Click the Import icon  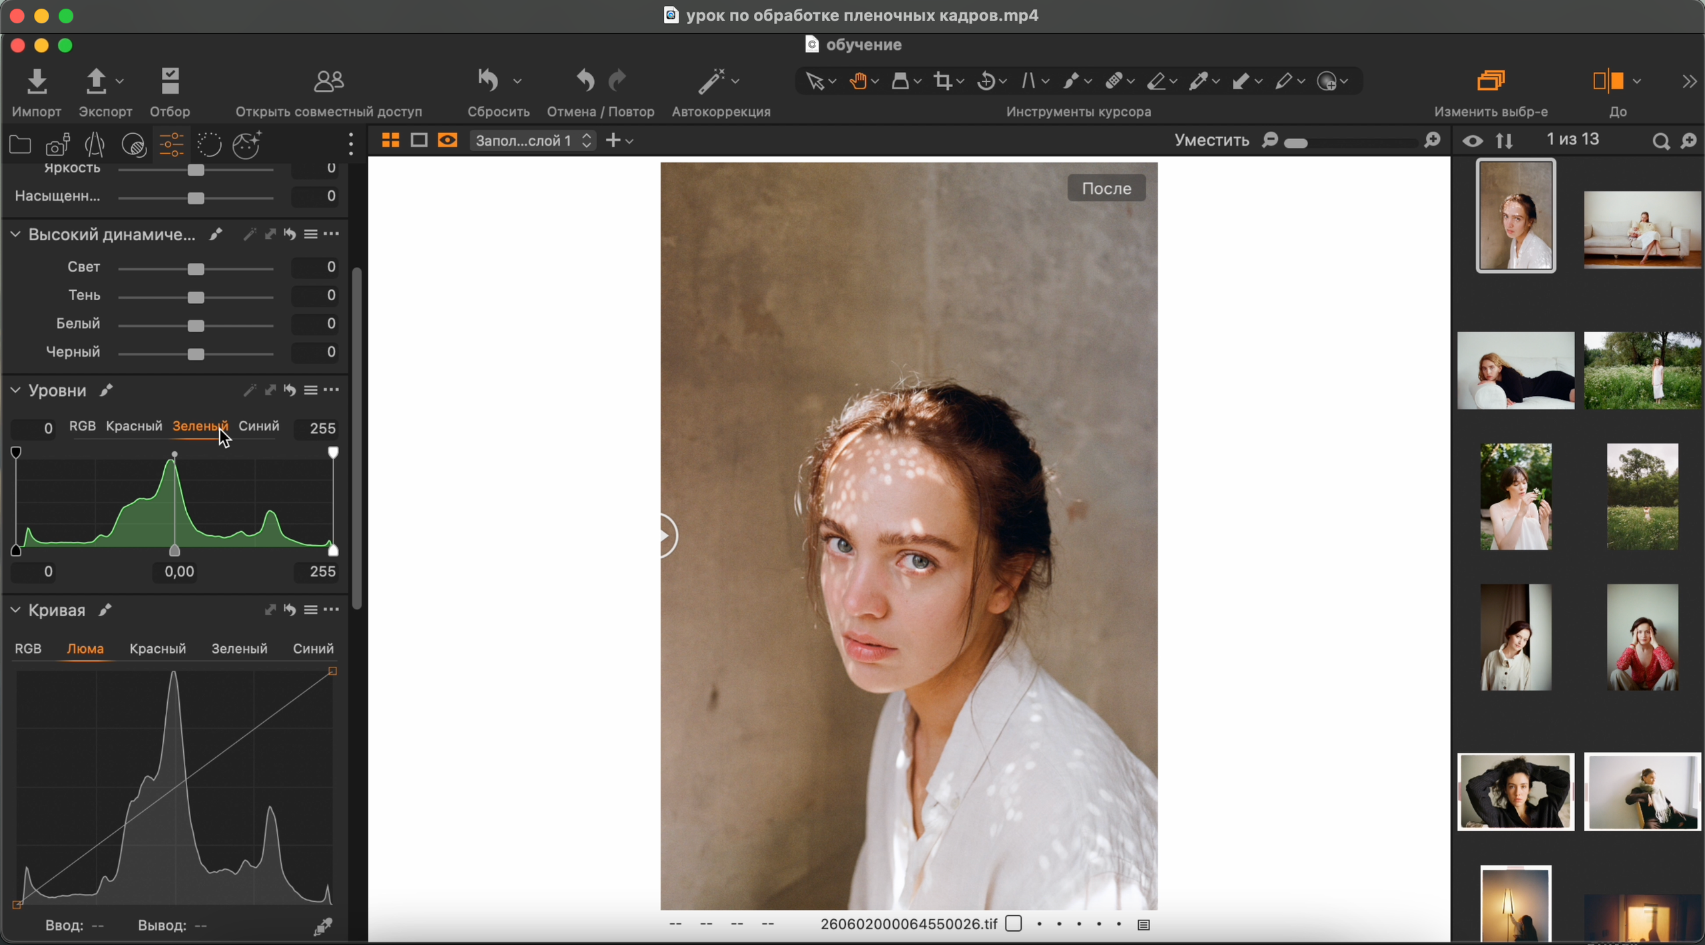click(x=37, y=81)
